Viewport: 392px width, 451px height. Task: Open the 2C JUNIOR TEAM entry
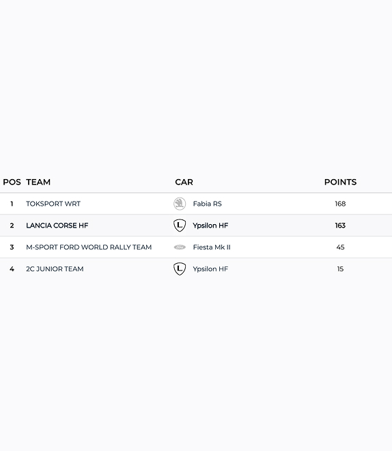click(55, 269)
